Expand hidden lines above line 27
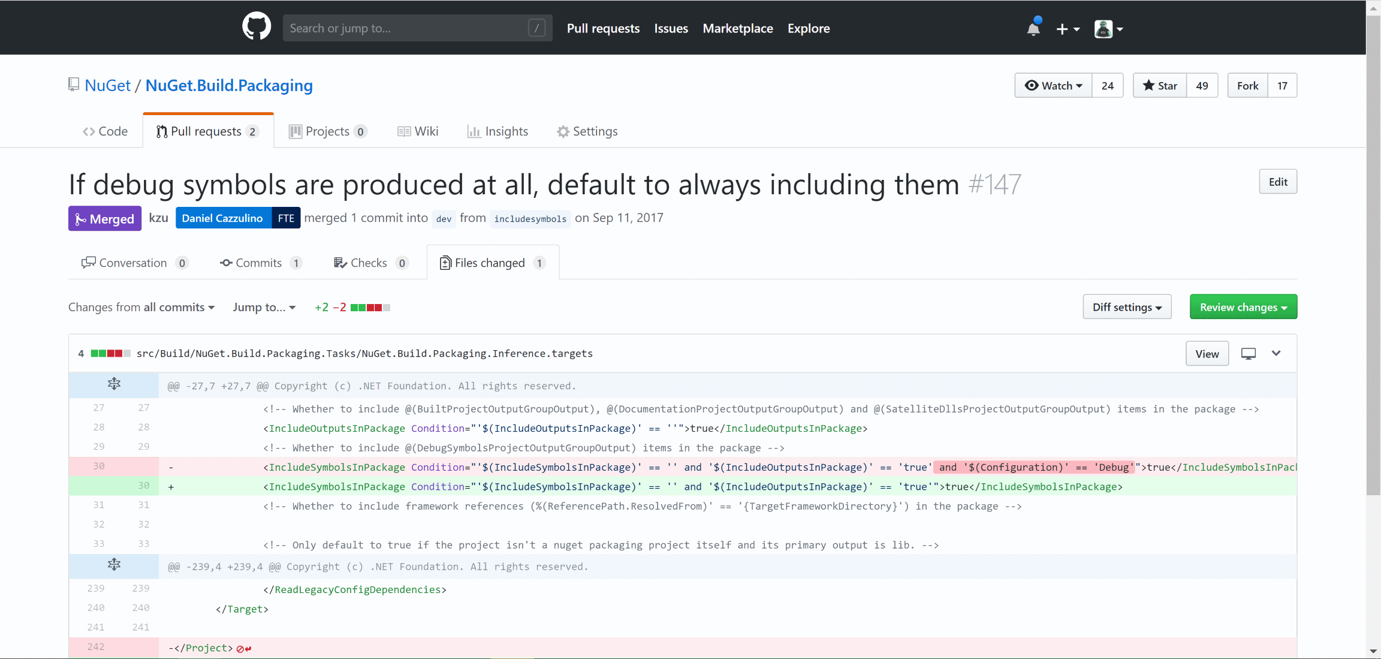 (114, 384)
